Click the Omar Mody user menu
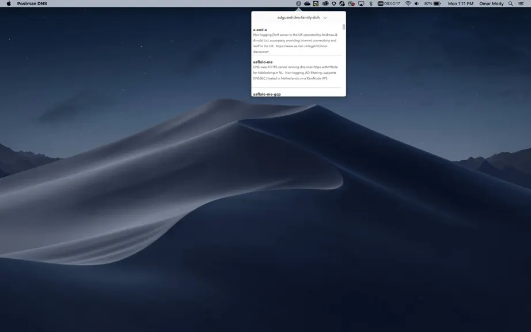The image size is (531, 332). (491, 3)
